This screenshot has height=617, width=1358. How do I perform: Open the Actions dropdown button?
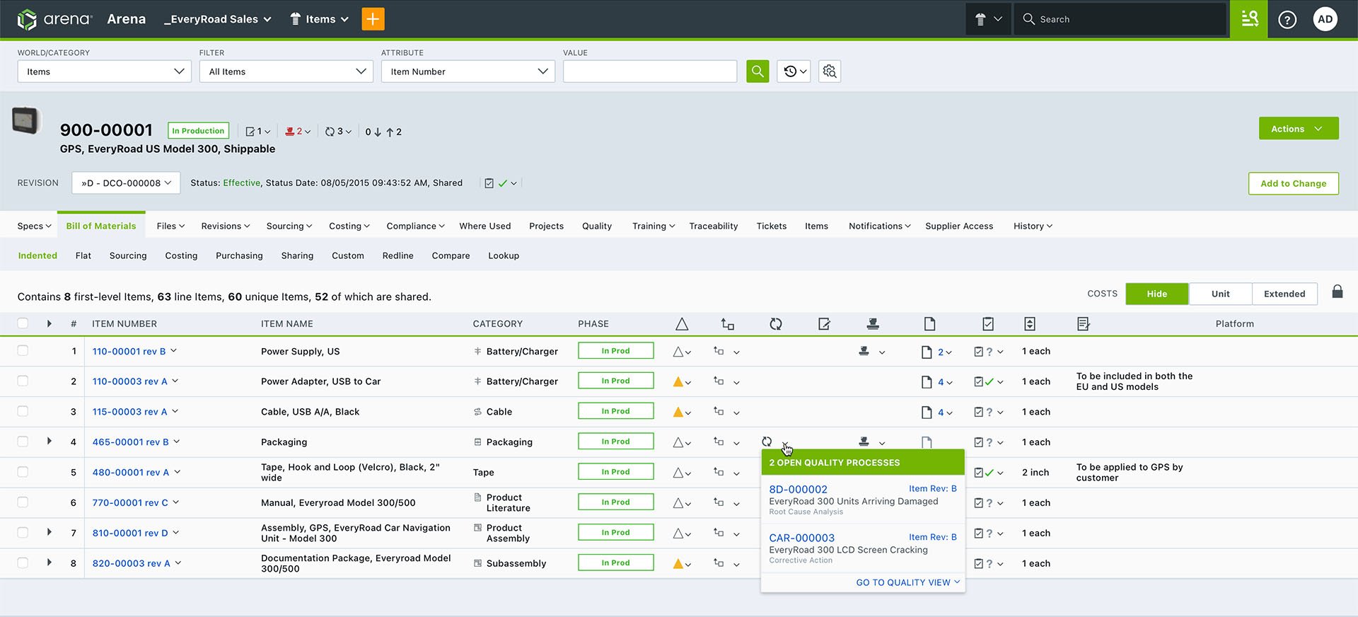point(1299,128)
